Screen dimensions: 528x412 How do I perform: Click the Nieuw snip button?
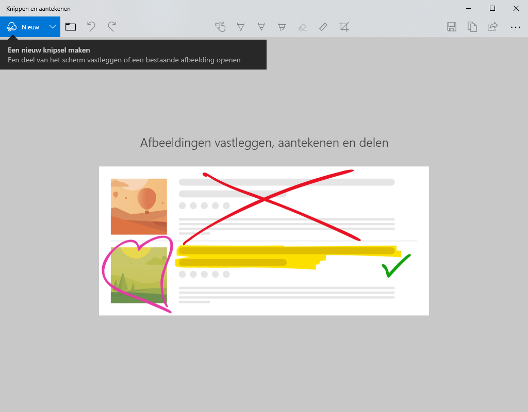(23, 27)
